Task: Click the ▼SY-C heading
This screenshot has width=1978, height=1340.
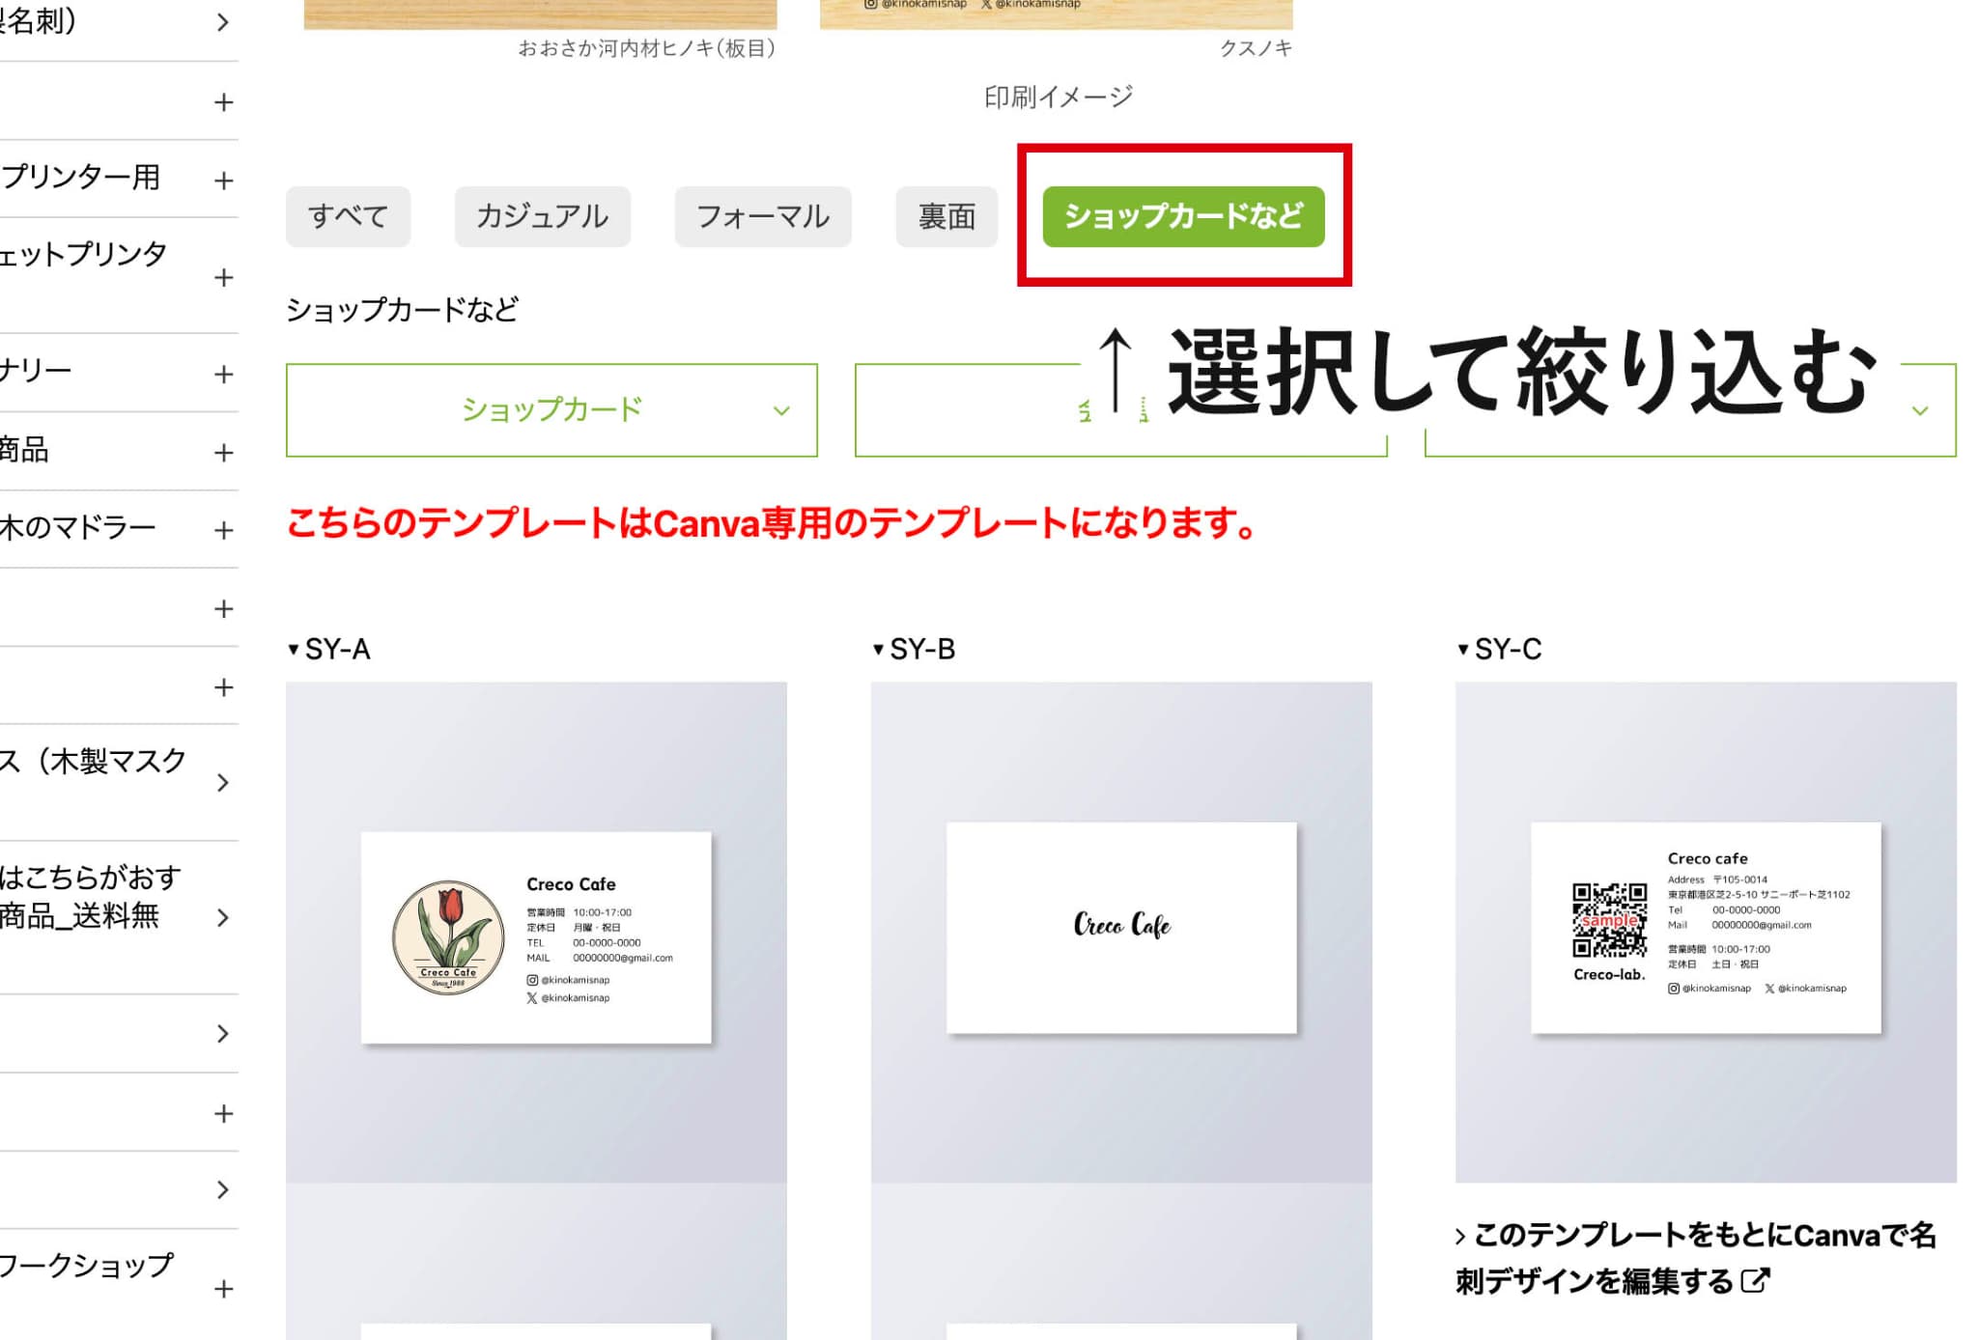Action: [1499, 649]
